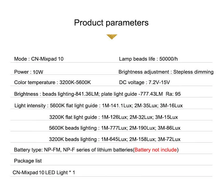This screenshot has width=224, height=184.
Task: Click the Battery type: NP-FM label
Action: 37,150
